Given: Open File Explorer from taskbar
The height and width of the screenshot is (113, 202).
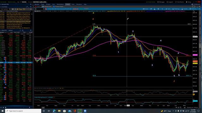Looking at the screenshot, I should click(59, 111).
